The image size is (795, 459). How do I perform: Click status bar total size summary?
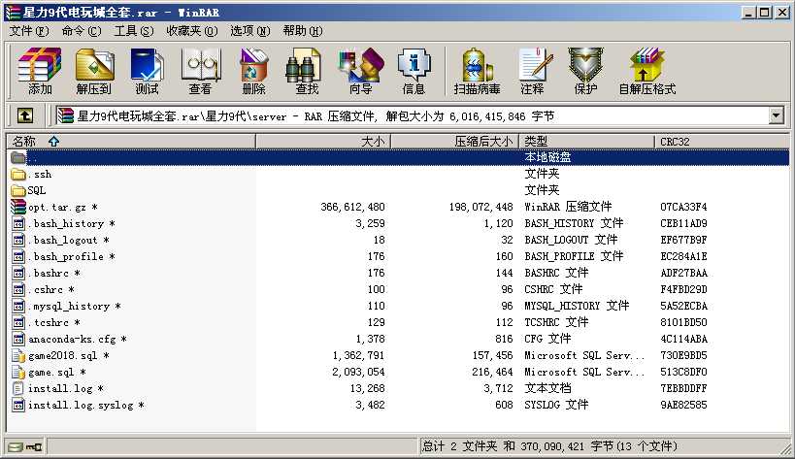tap(549, 446)
